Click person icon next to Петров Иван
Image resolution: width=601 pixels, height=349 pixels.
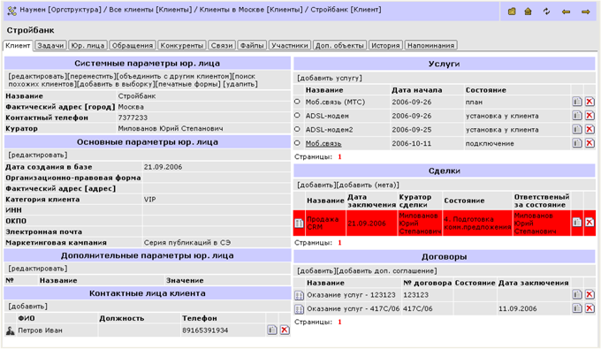click(x=11, y=330)
